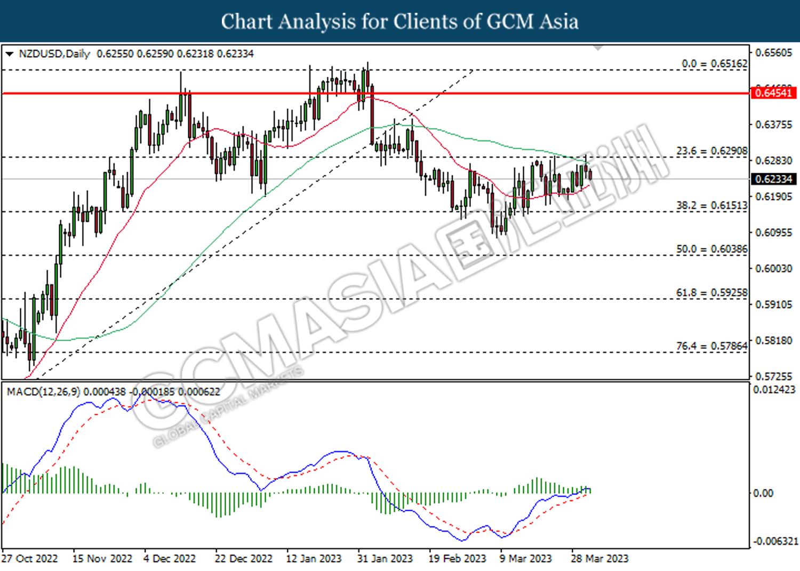The image size is (800, 571).
Task: Select the Fibonacci label 61.8 = 0.59258
Action: 712,293
